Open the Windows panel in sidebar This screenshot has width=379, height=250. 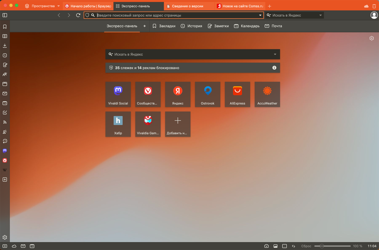[5, 84]
